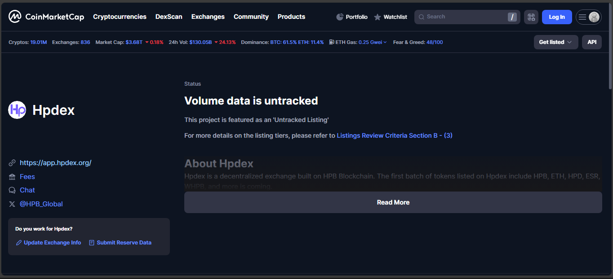Open the Portfolio pie chart icon
This screenshot has width=613, height=279.
pos(340,17)
